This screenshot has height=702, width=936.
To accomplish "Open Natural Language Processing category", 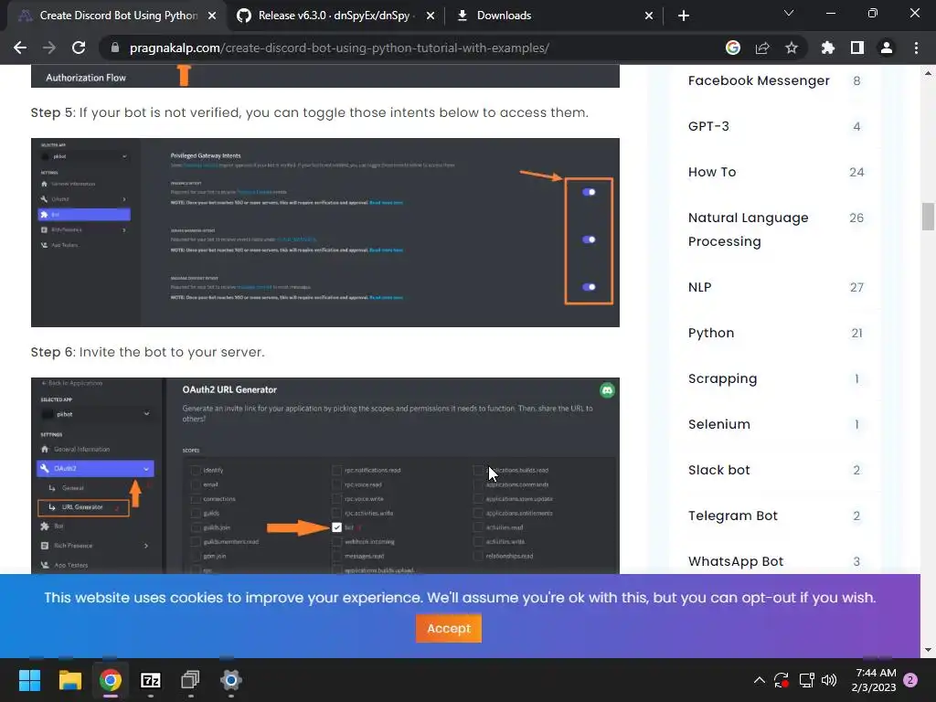I will pos(748,229).
